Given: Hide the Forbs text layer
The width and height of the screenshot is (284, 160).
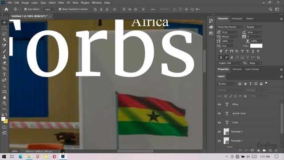Looking at the screenshot, I should [219, 123].
